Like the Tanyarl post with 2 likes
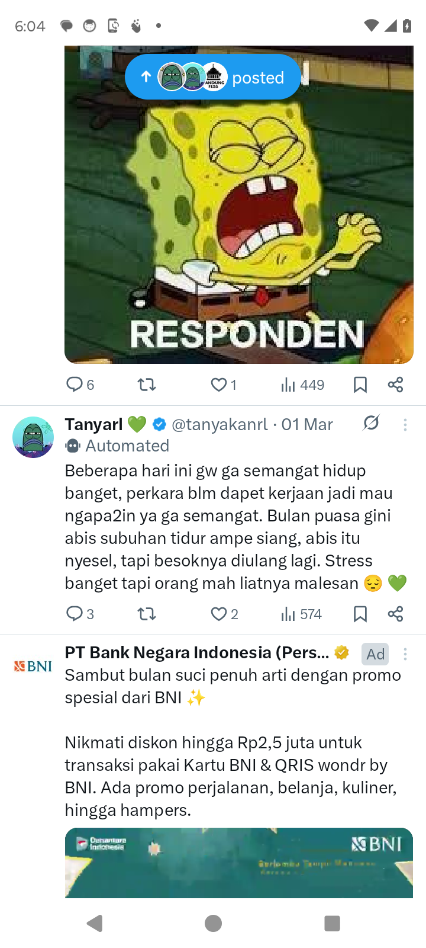This screenshot has height=948, width=426. click(224, 614)
